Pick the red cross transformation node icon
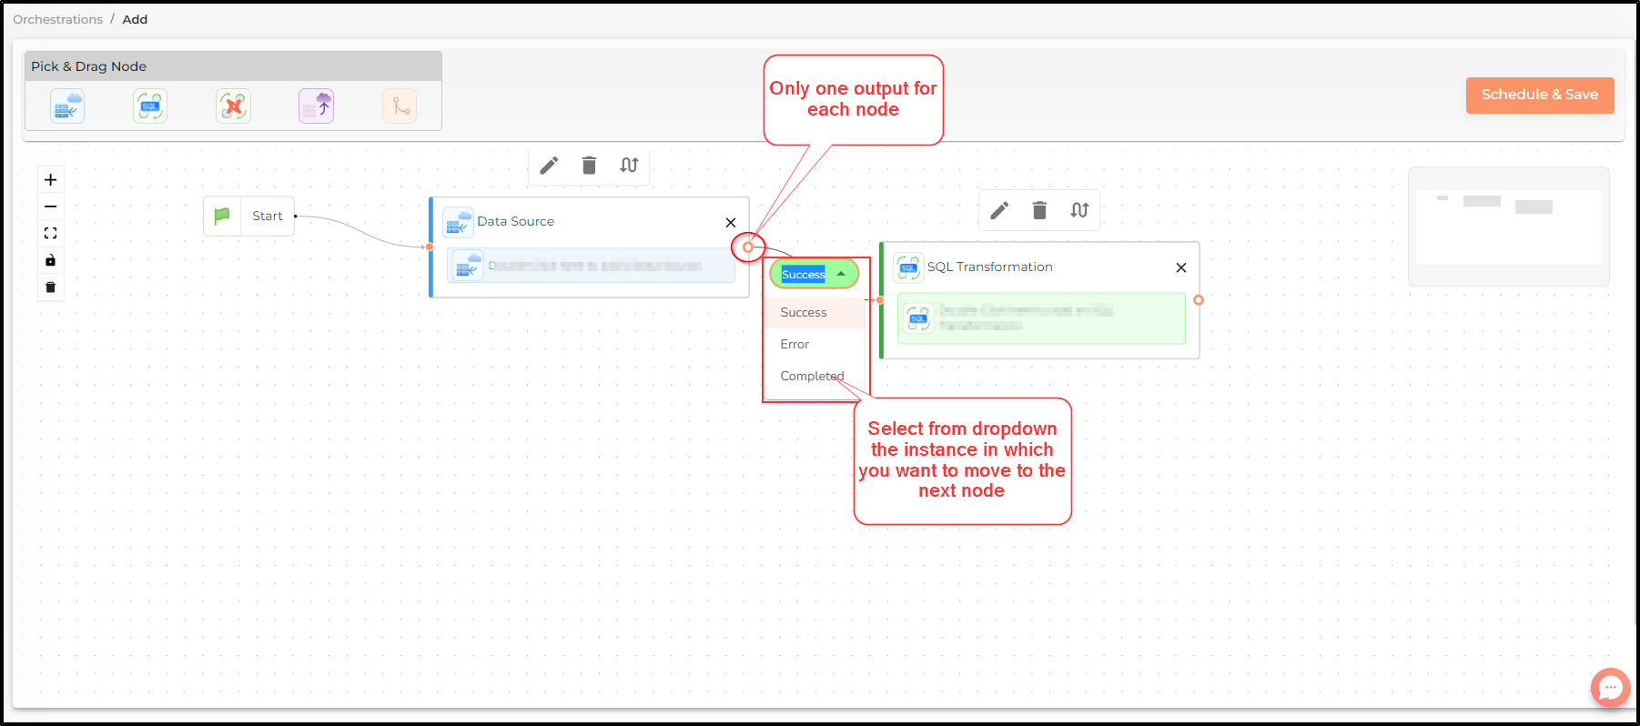Screen dimensions: 1640x726 [x=234, y=106]
